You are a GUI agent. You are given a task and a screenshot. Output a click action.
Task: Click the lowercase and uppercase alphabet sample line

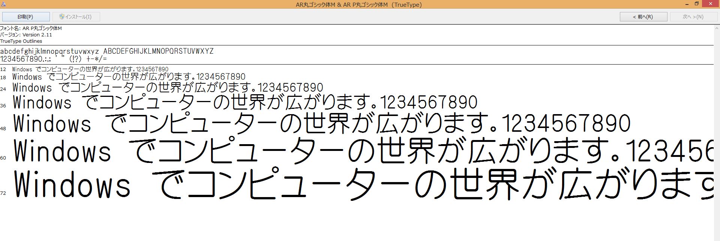[107, 51]
